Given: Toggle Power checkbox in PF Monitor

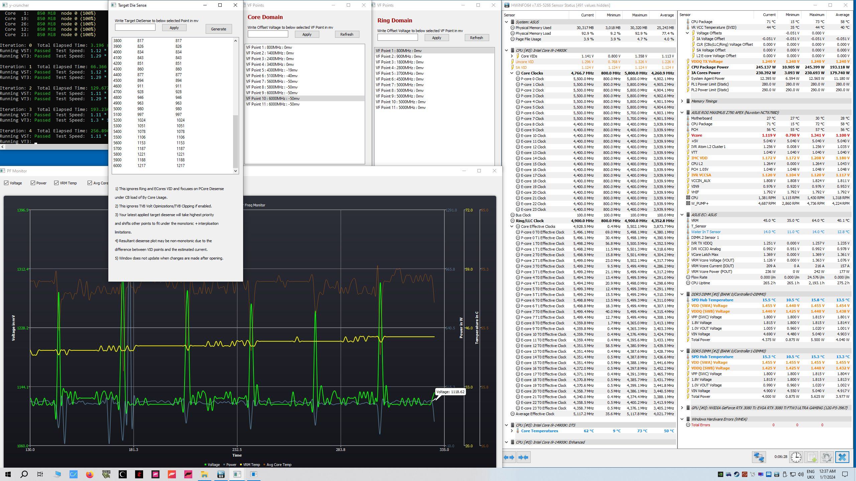Looking at the screenshot, I should (33, 183).
